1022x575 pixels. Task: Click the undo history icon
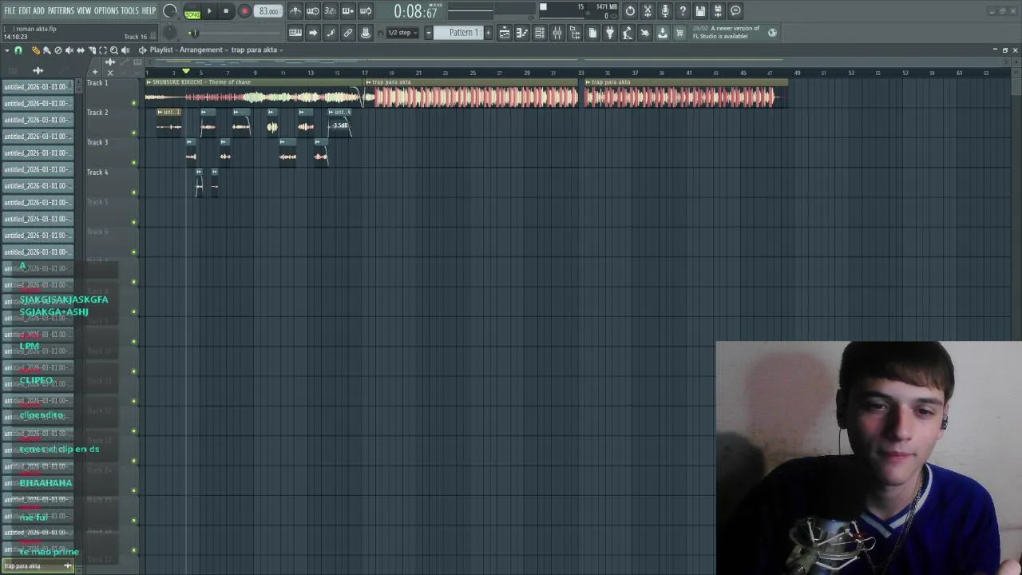click(x=630, y=11)
